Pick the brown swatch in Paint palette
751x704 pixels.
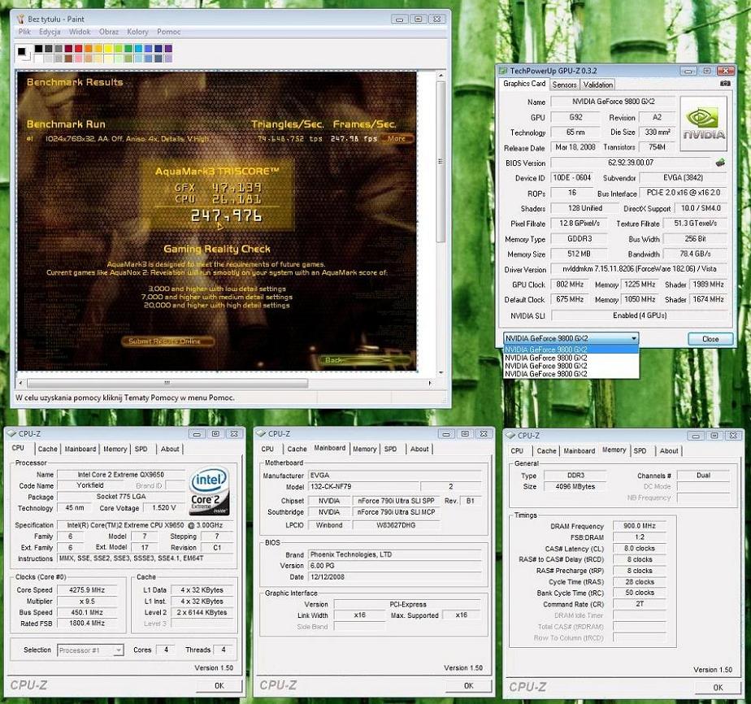(x=68, y=59)
